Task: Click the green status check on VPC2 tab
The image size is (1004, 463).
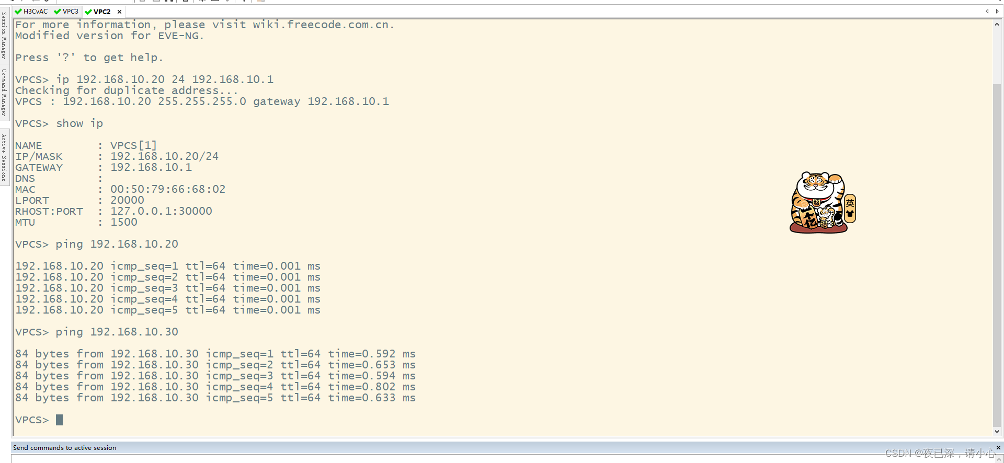Action: (88, 11)
